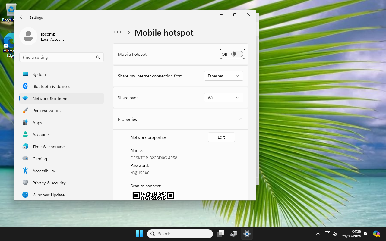Collapse the Properties section
386x241 pixels.
(241, 119)
